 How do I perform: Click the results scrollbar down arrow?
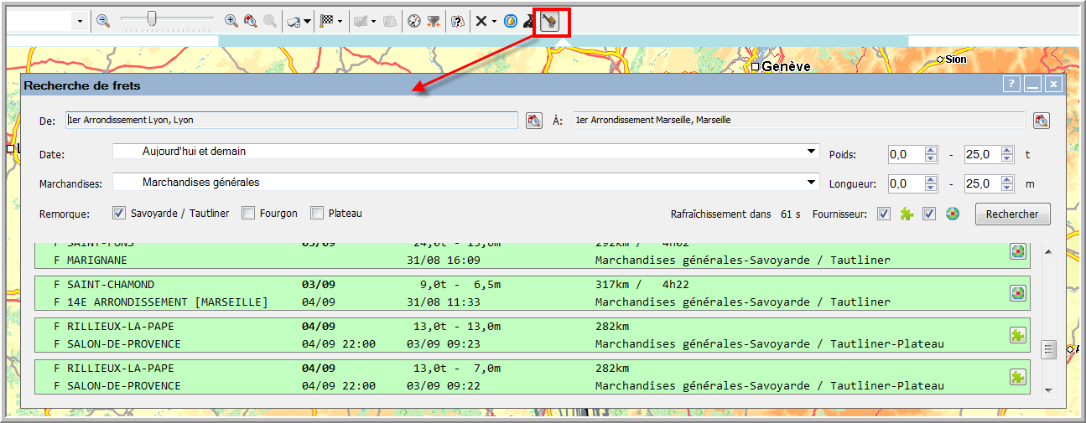tap(1048, 390)
